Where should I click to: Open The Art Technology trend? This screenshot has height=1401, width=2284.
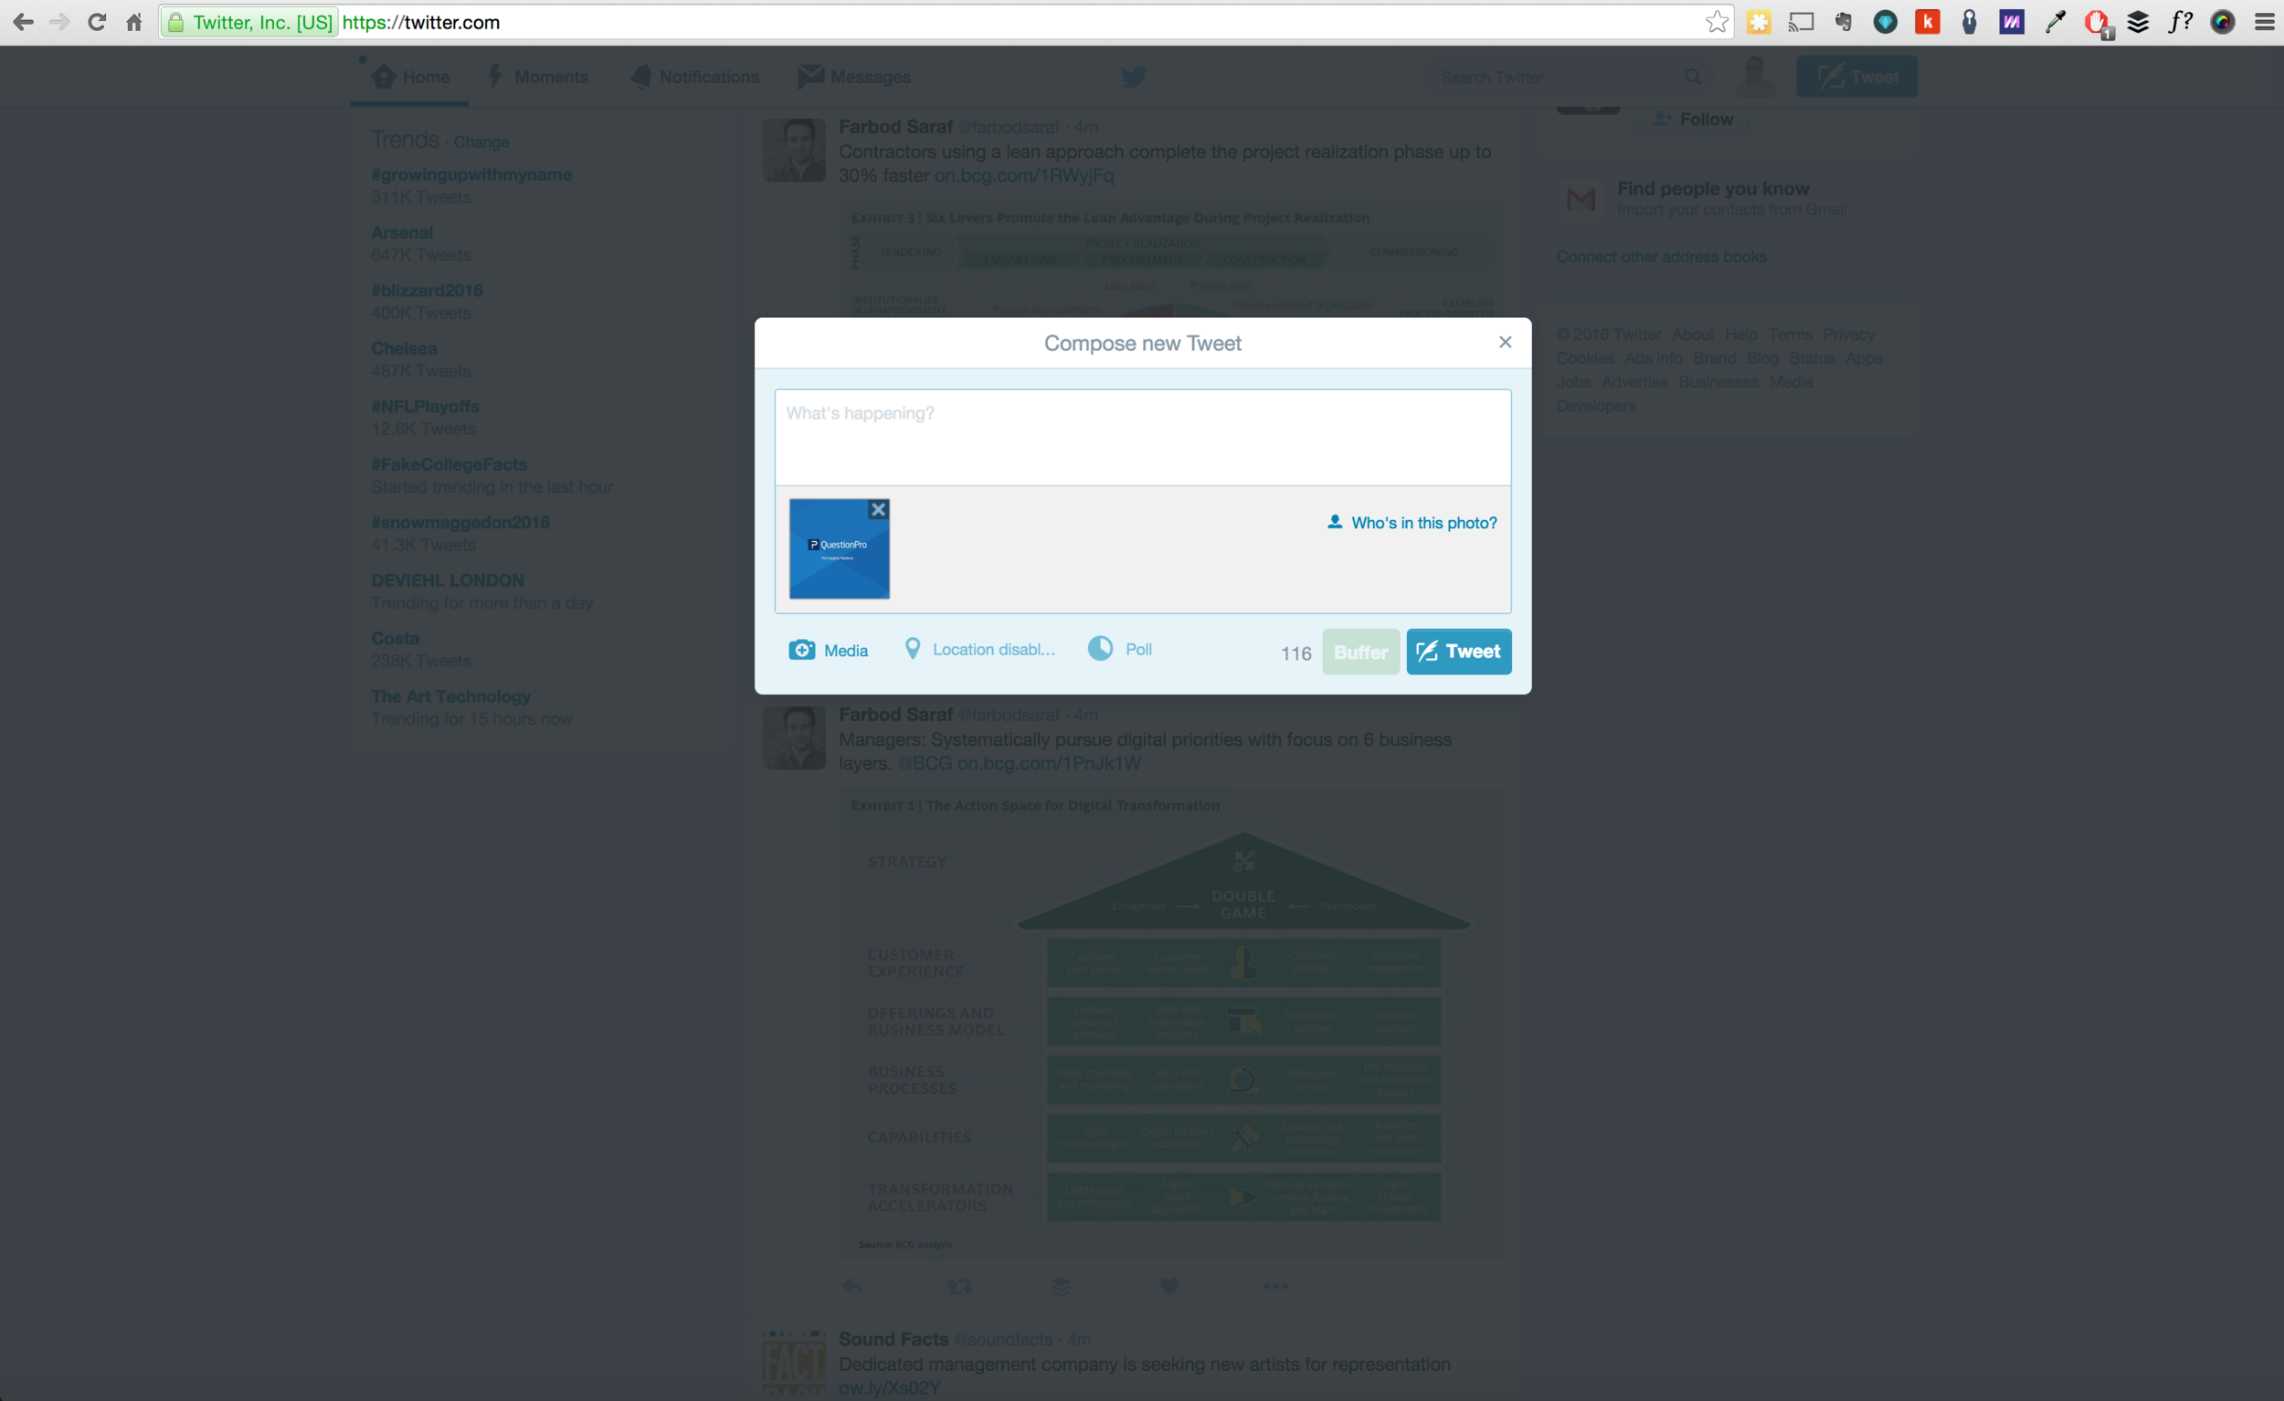[450, 695]
